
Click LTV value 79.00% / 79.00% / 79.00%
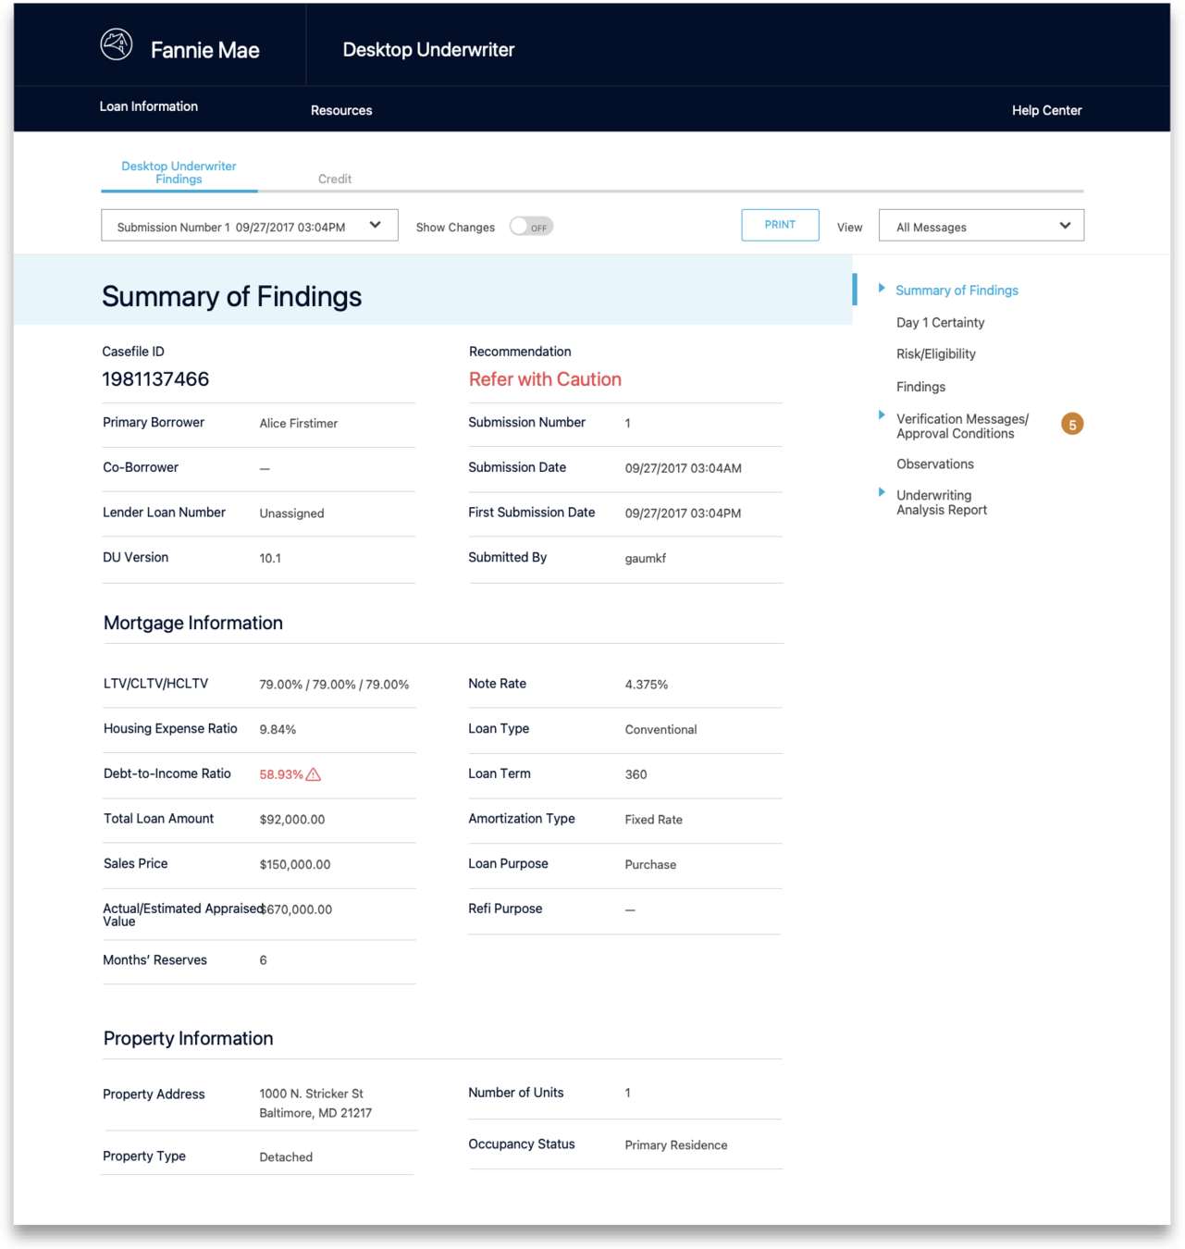point(334,685)
